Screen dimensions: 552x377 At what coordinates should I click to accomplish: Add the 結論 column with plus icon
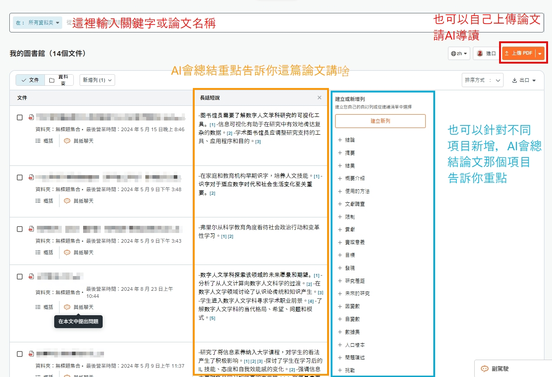(x=340, y=140)
